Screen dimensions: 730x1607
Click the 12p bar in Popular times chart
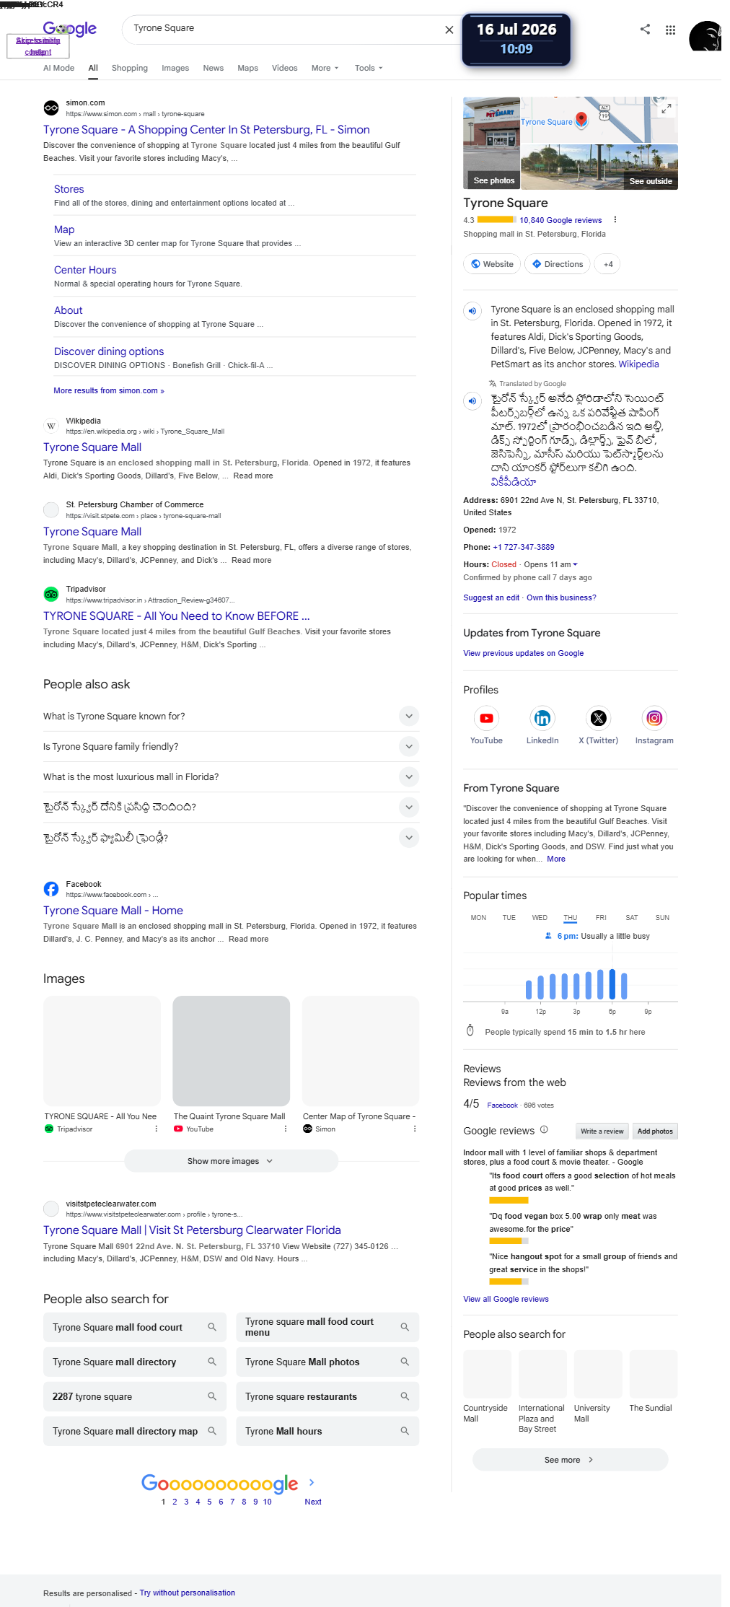click(540, 988)
